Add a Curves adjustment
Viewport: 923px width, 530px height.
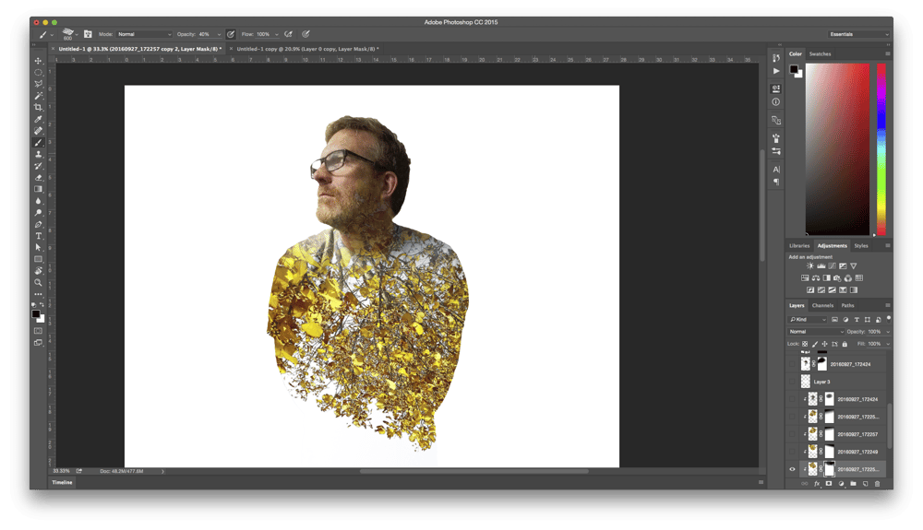point(832,266)
